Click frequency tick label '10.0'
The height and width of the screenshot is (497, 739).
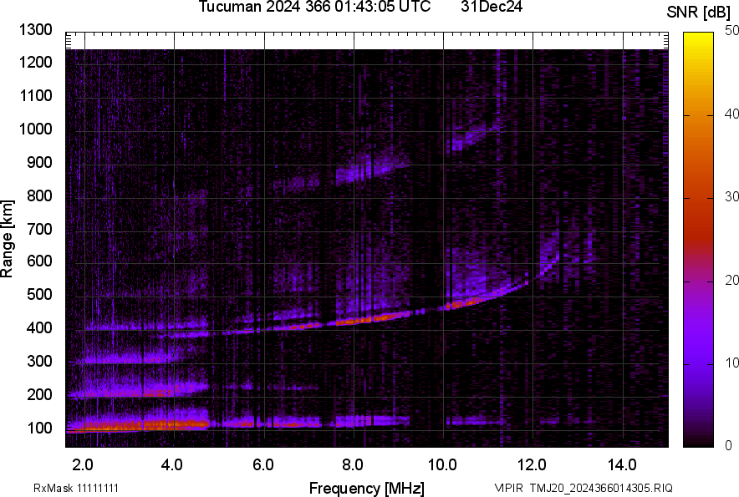pos(442,465)
